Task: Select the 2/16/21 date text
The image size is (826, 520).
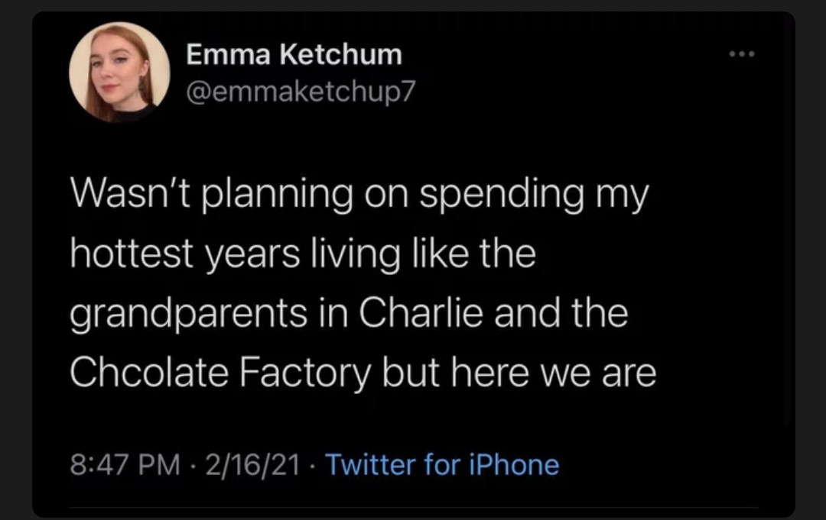Action: pos(253,465)
